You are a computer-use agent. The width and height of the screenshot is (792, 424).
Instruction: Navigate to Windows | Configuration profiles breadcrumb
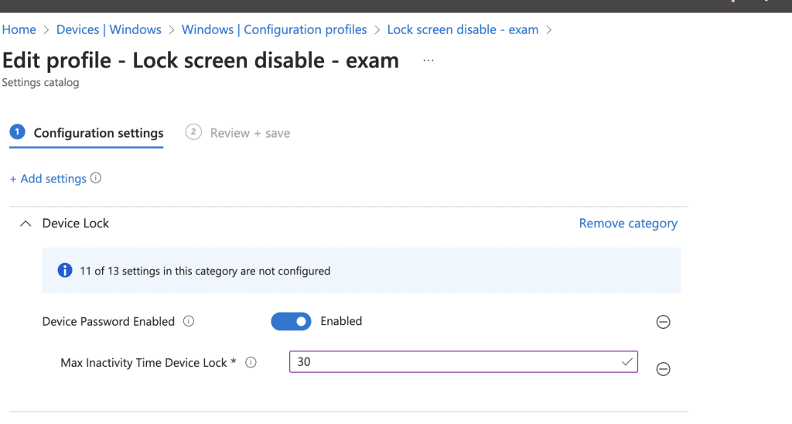point(274,30)
